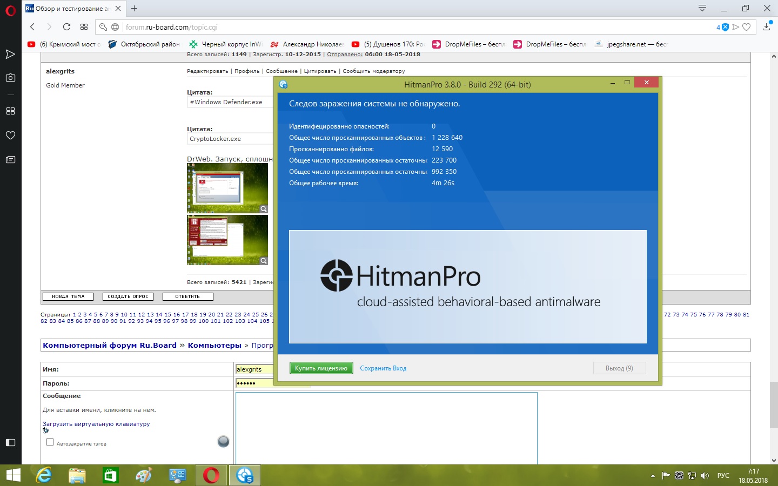Open the Opera main menu logo
This screenshot has height=486, width=778.
(10, 10)
